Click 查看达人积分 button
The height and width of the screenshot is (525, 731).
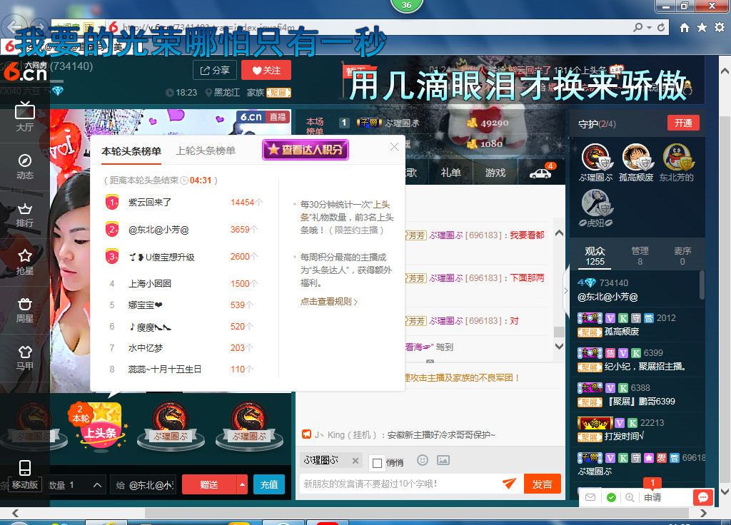point(306,150)
